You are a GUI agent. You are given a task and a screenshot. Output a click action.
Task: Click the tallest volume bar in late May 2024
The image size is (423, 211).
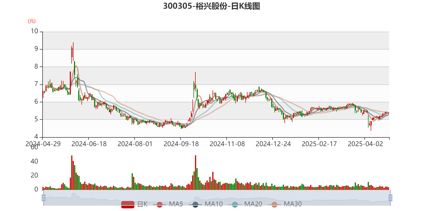pos(72,172)
